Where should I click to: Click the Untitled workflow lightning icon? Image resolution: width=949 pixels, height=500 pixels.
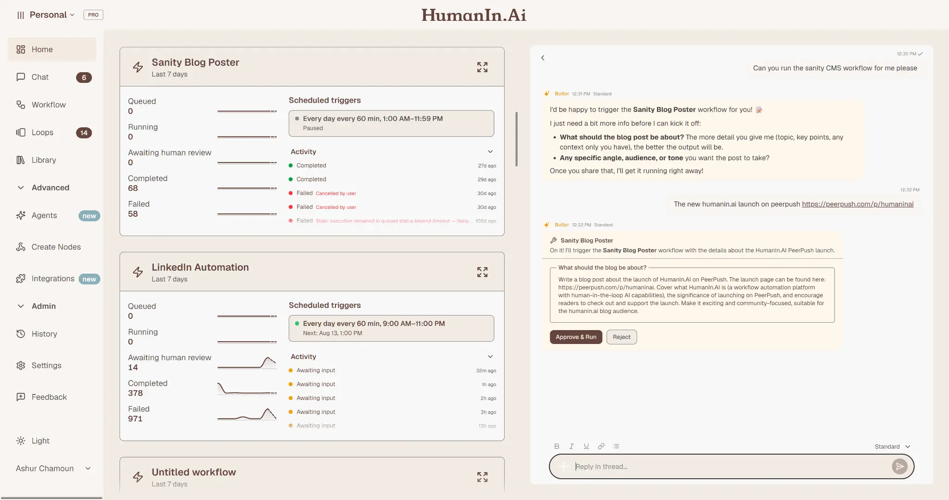click(138, 477)
